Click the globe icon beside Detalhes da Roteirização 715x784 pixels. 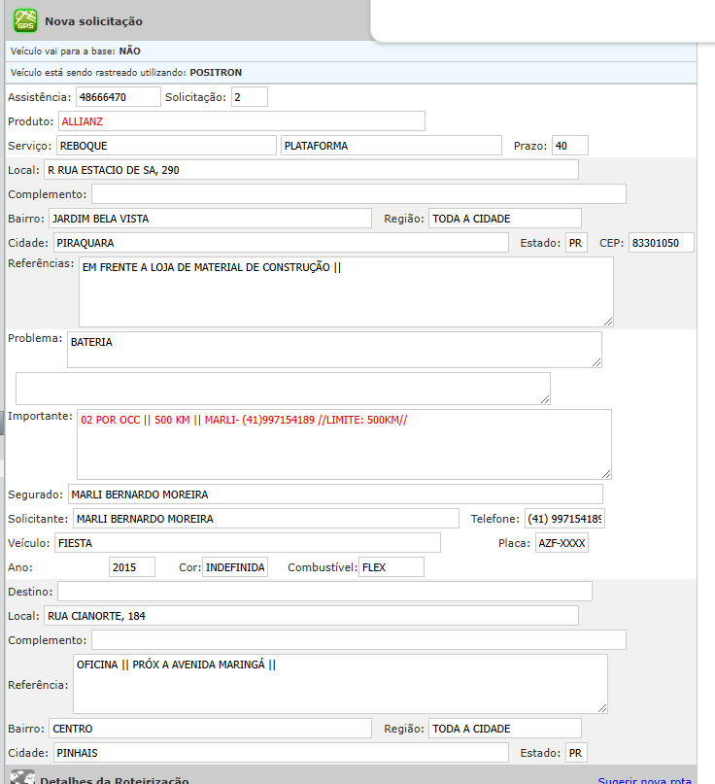(x=22, y=778)
